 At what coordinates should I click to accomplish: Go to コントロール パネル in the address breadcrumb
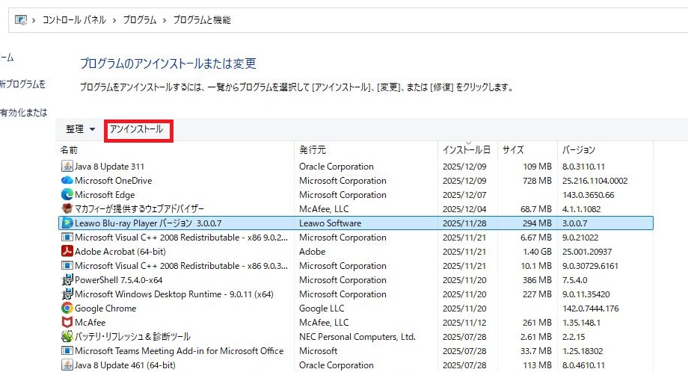(77, 20)
